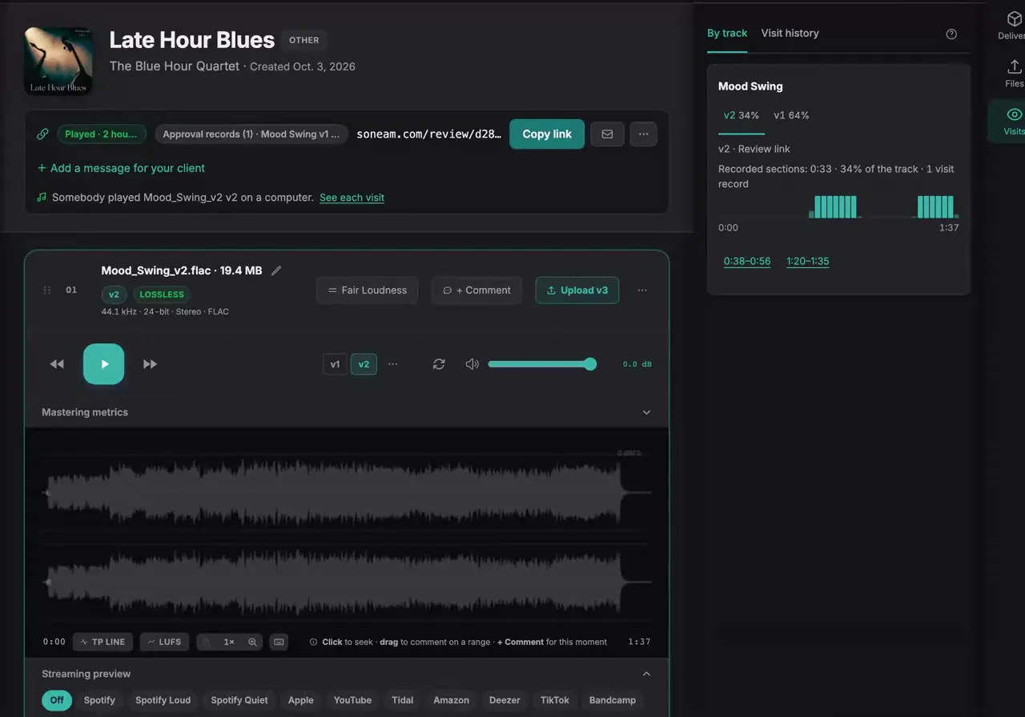Expand the Mastering metrics section
Screen dimensions: 1025x717
coord(347,412)
